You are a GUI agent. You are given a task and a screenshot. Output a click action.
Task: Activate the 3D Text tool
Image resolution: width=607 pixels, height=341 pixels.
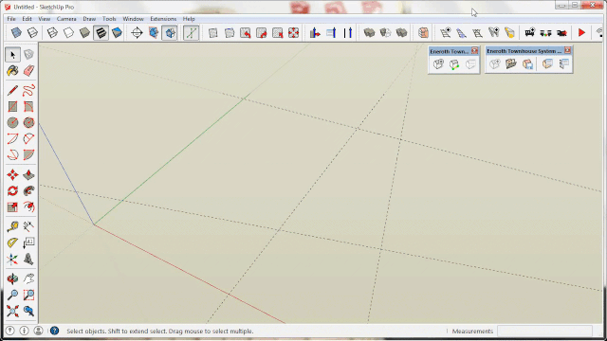tap(28, 259)
